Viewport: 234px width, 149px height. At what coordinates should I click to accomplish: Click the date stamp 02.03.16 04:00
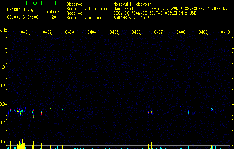tap(23, 17)
